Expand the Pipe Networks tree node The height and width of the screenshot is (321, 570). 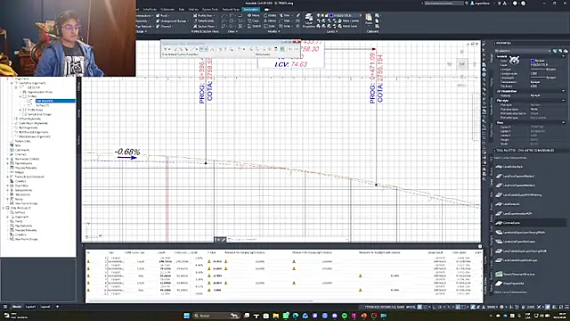(x=8, y=163)
